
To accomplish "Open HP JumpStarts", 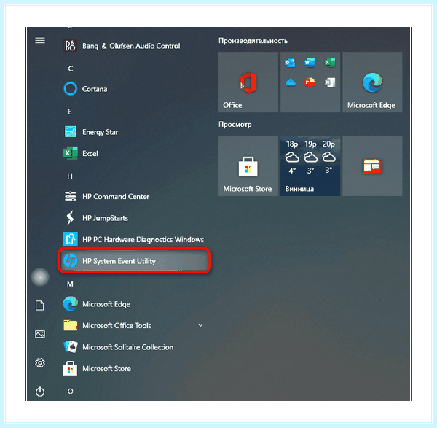I will point(134,218).
